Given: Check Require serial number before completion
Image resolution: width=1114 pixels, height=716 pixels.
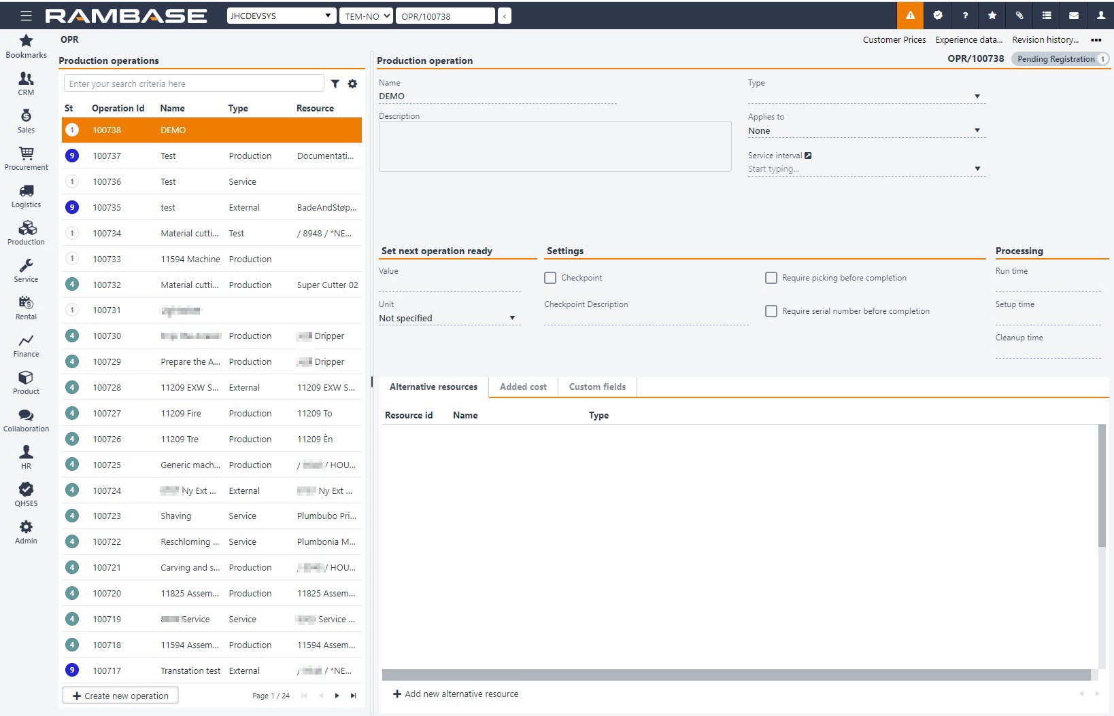Looking at the screenshot, I should click(771, 311).
